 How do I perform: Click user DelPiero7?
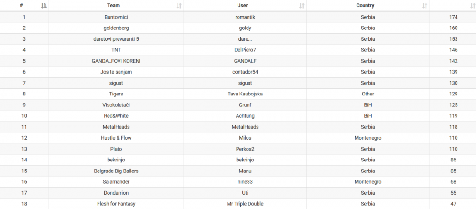click(246, 50)
